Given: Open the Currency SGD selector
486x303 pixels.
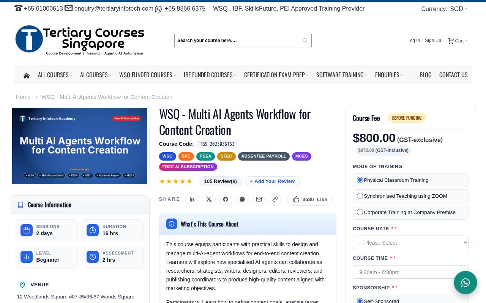Looking at the screenshot, I should pyautogui.click(x=459, y=9).
